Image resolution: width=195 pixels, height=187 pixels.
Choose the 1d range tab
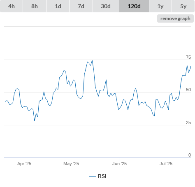(58, 6)
